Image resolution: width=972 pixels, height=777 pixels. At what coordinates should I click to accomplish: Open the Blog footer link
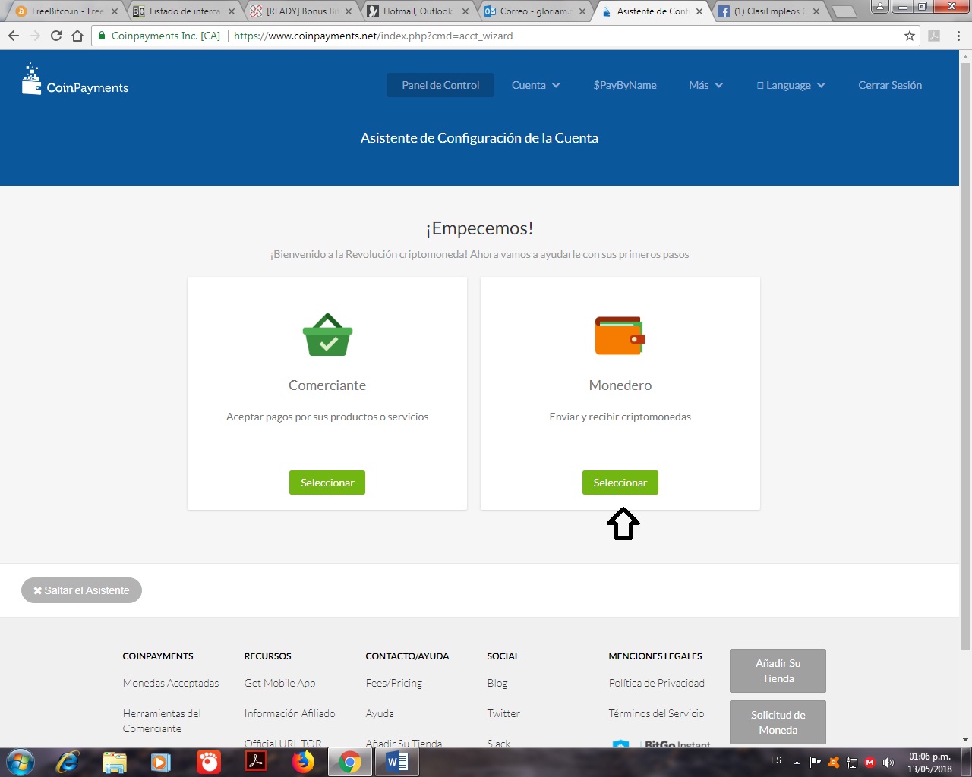[x=497, y=683]
